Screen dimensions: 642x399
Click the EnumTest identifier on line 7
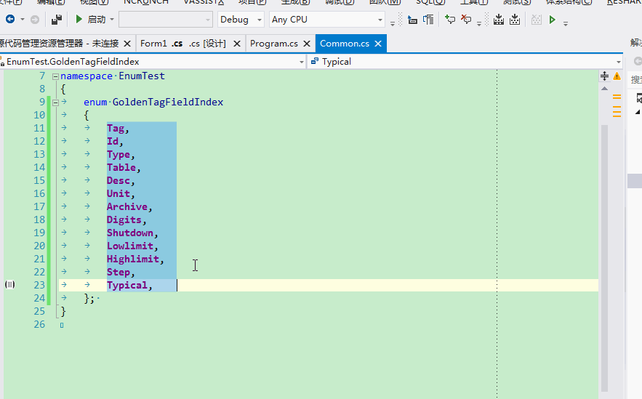pos(142,76)
